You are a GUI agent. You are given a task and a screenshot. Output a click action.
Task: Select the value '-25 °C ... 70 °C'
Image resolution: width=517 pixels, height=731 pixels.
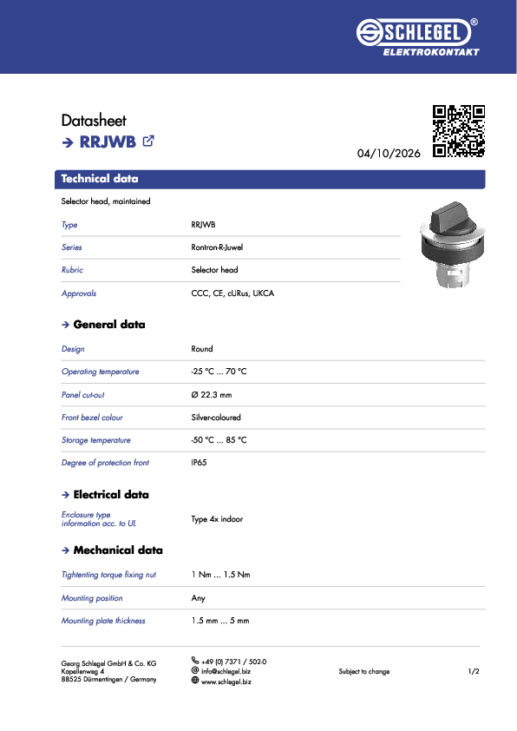pos(219,372)
